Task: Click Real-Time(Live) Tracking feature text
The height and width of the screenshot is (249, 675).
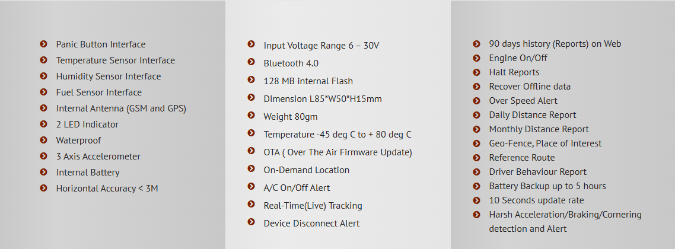Action: pyautogui.click(x=313, y=206)
